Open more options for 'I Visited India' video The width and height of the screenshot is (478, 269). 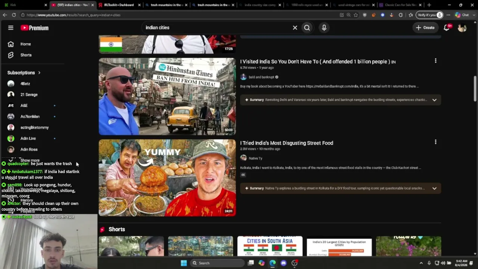click(435, 61)
